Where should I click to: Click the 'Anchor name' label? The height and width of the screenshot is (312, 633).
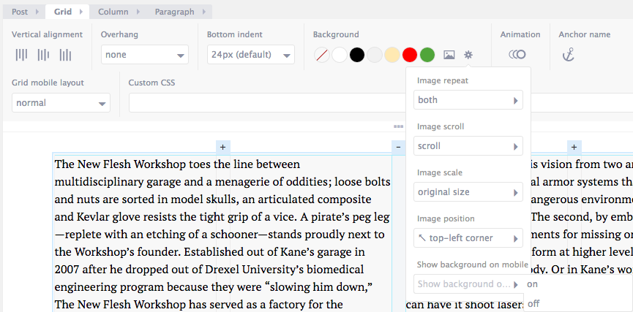(x=585, y=34)
